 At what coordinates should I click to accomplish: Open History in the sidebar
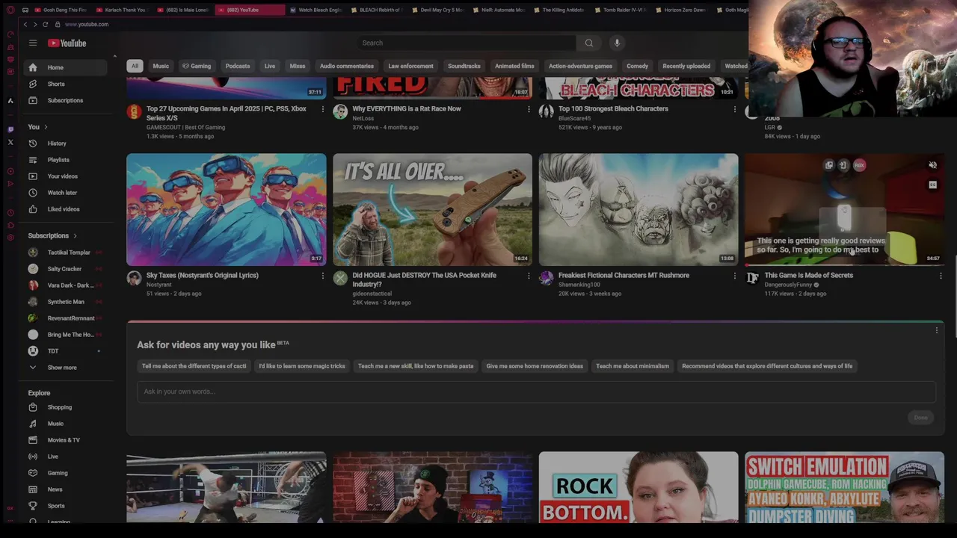64,143
